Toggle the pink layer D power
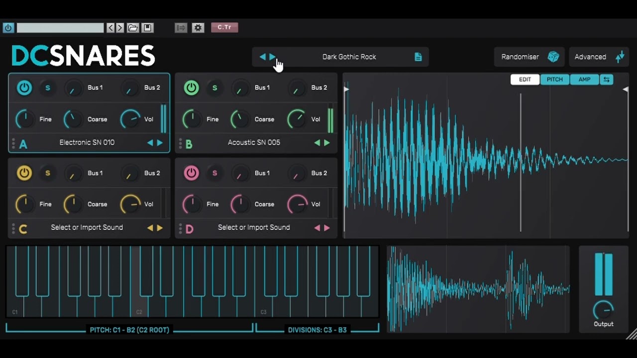The image size is (637, 358). click(x=191, y=173)
